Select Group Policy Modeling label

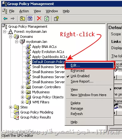(37, 112)
